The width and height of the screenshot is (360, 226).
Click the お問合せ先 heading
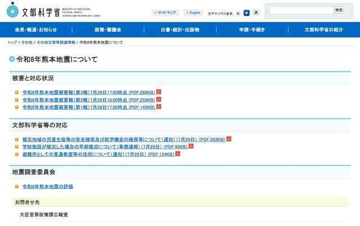pos(28,202)
